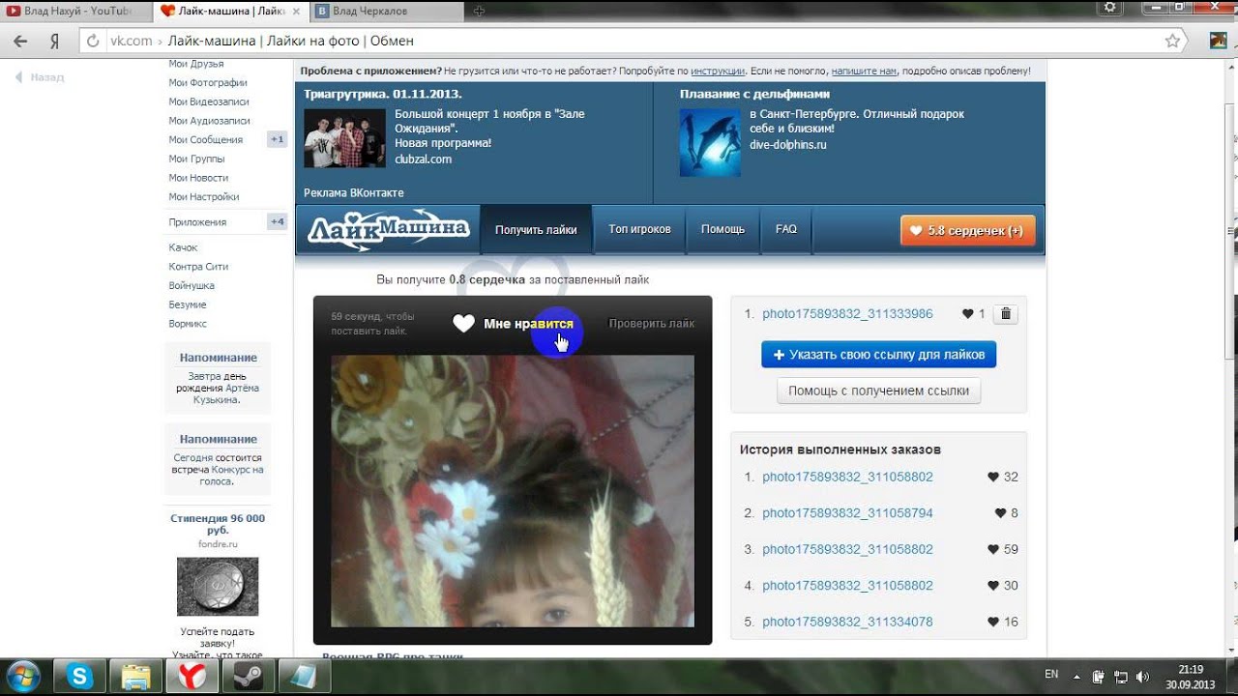1238x696 pixels.
Task: Bookmark this page with the star icon
Action: coord(1173,41)
